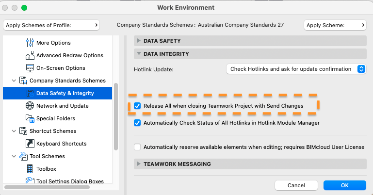Expand the Teamwork Messaging section
This screenshot has height=195, width=373.
139,164
